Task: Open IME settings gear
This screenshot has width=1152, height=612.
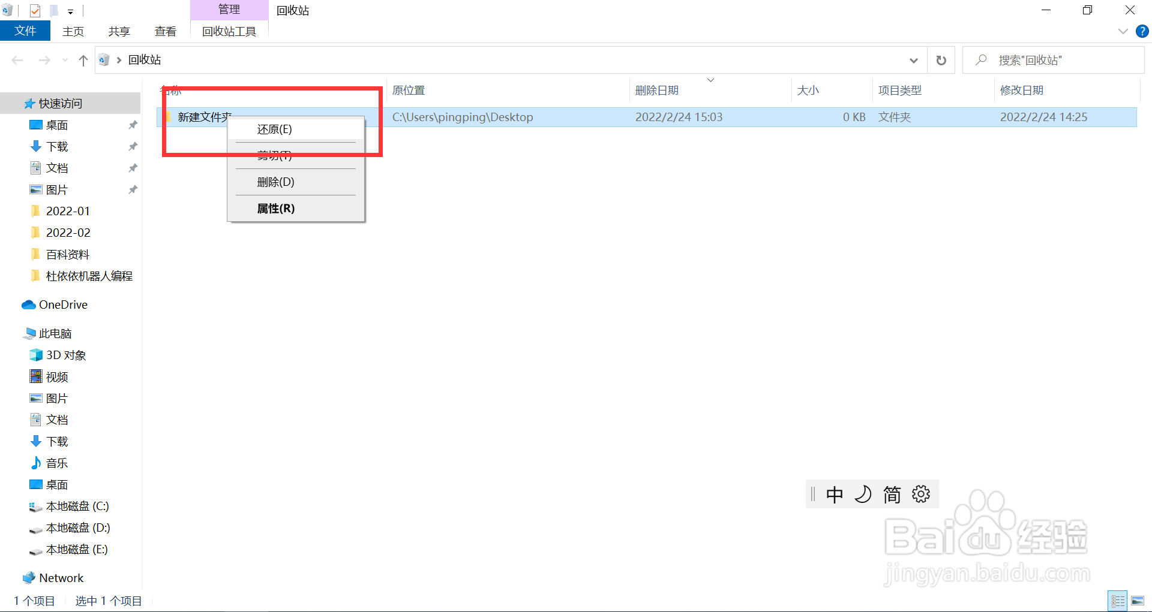Action: (x=921, y=495)
